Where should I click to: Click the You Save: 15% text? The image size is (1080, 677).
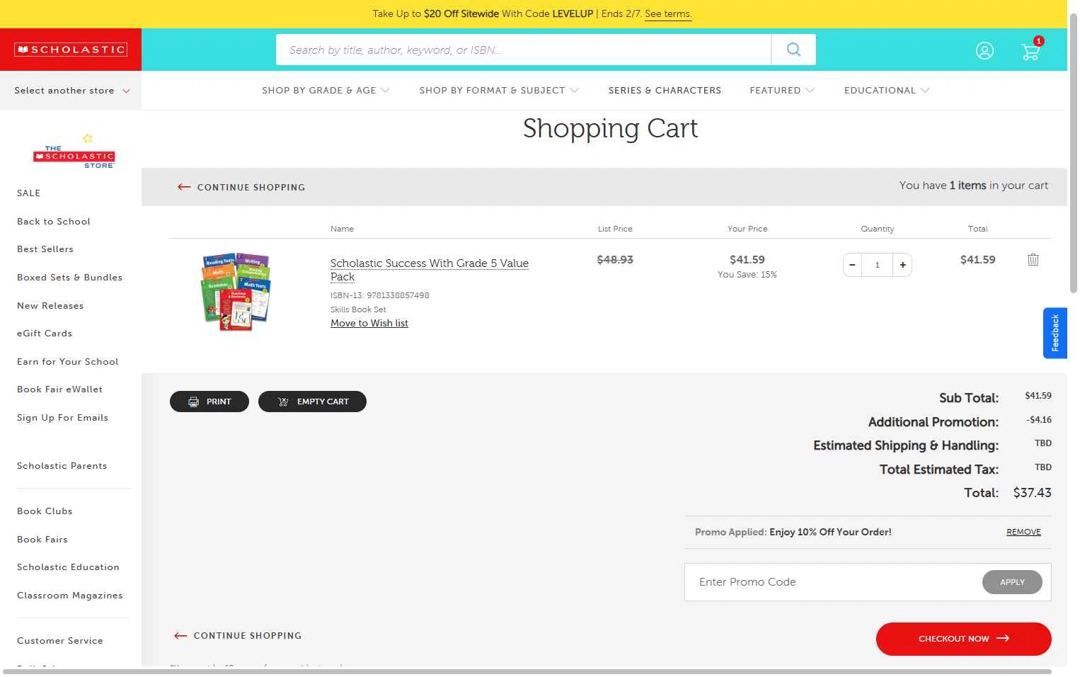[x=747, y=275]
